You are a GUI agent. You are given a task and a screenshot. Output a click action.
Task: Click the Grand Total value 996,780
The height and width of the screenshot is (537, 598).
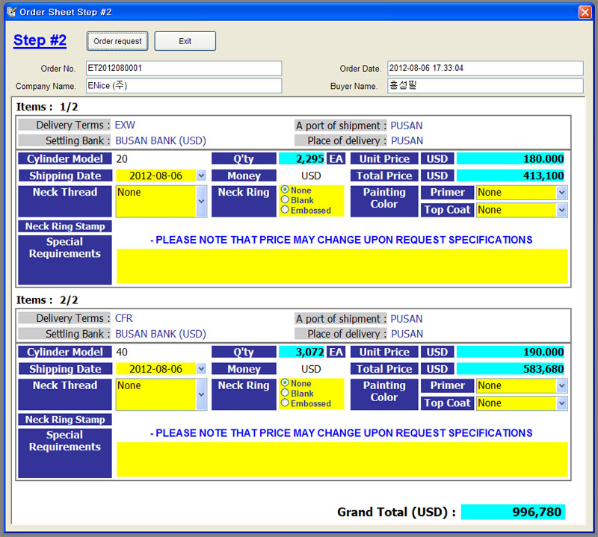click(513, 512)
